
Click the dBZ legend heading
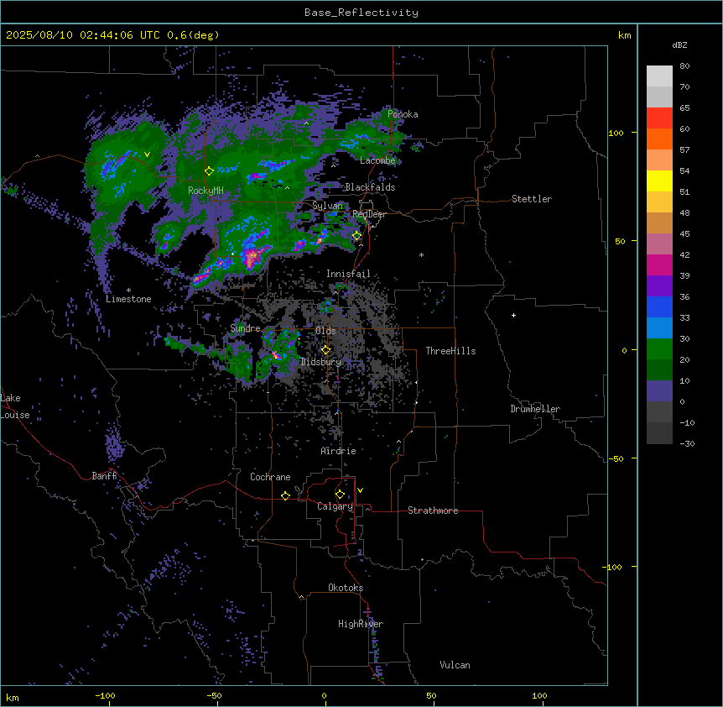pos(679,45)
